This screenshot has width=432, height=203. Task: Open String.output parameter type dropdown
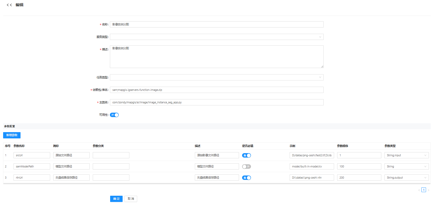tap(406, 178)
